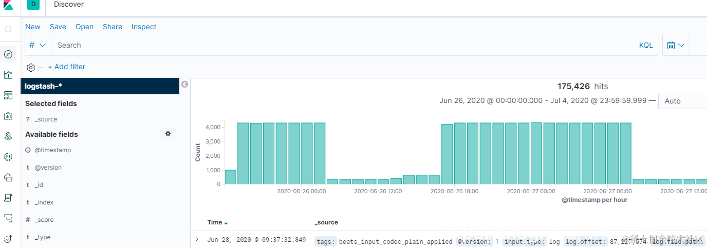Image resolution: width=707 pixels, height=248 pixels.
Task: Click Open in the top menu
Action: [x=85, y=27]
